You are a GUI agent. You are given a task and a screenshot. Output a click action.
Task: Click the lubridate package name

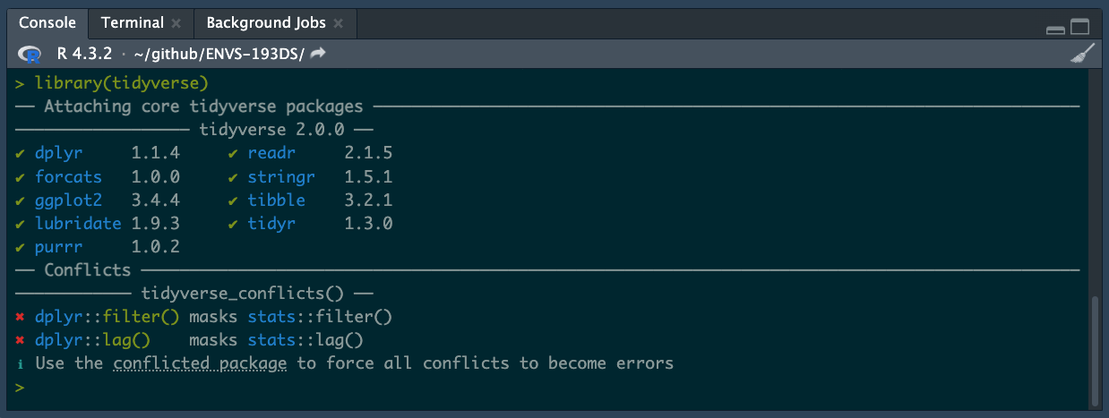click(78, 224)
